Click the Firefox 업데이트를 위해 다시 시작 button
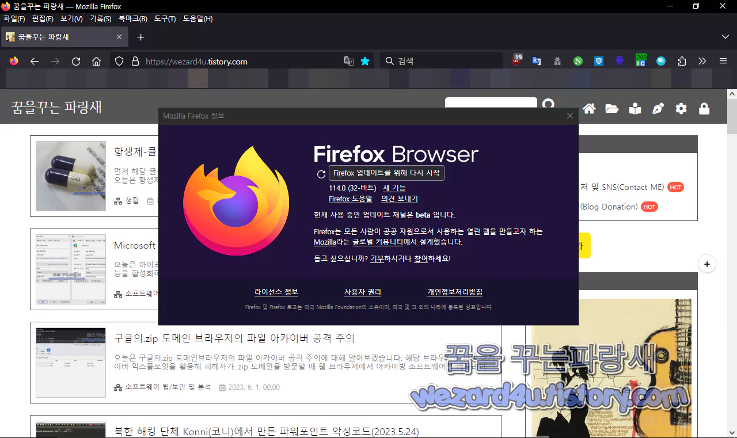This screenshot has height=438, width=737. [386, 173]
